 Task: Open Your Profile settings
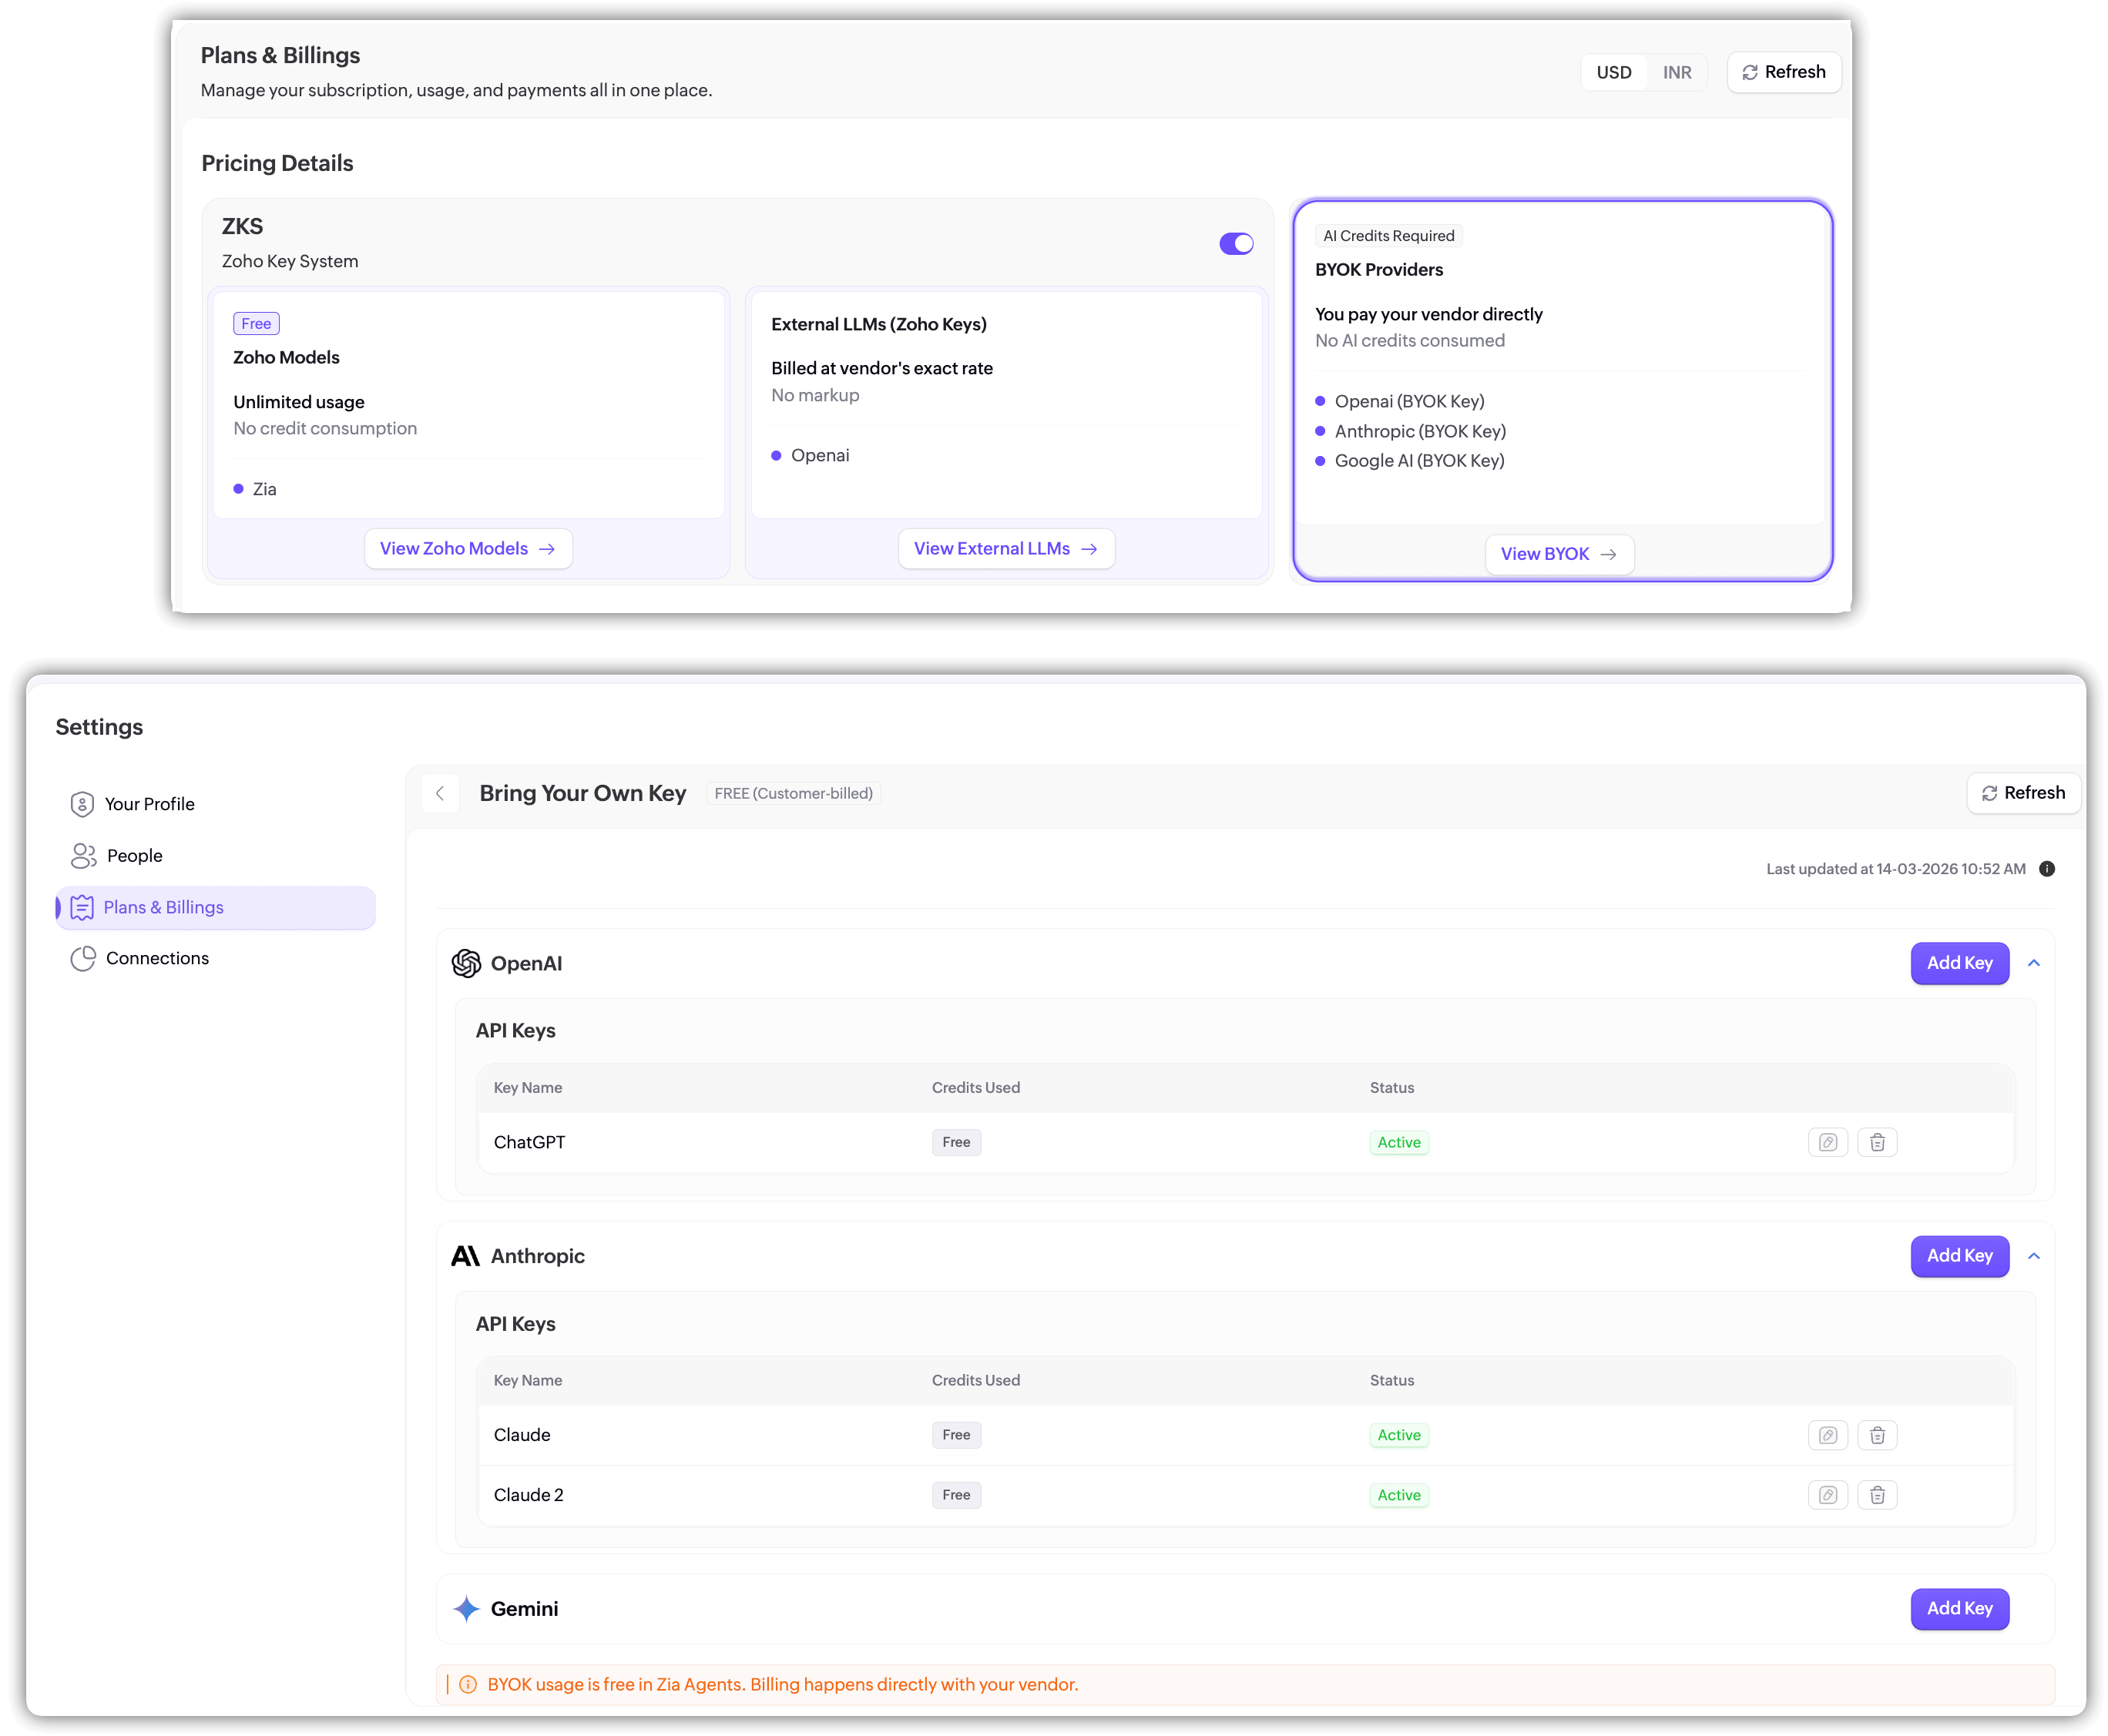coord(149,804)
